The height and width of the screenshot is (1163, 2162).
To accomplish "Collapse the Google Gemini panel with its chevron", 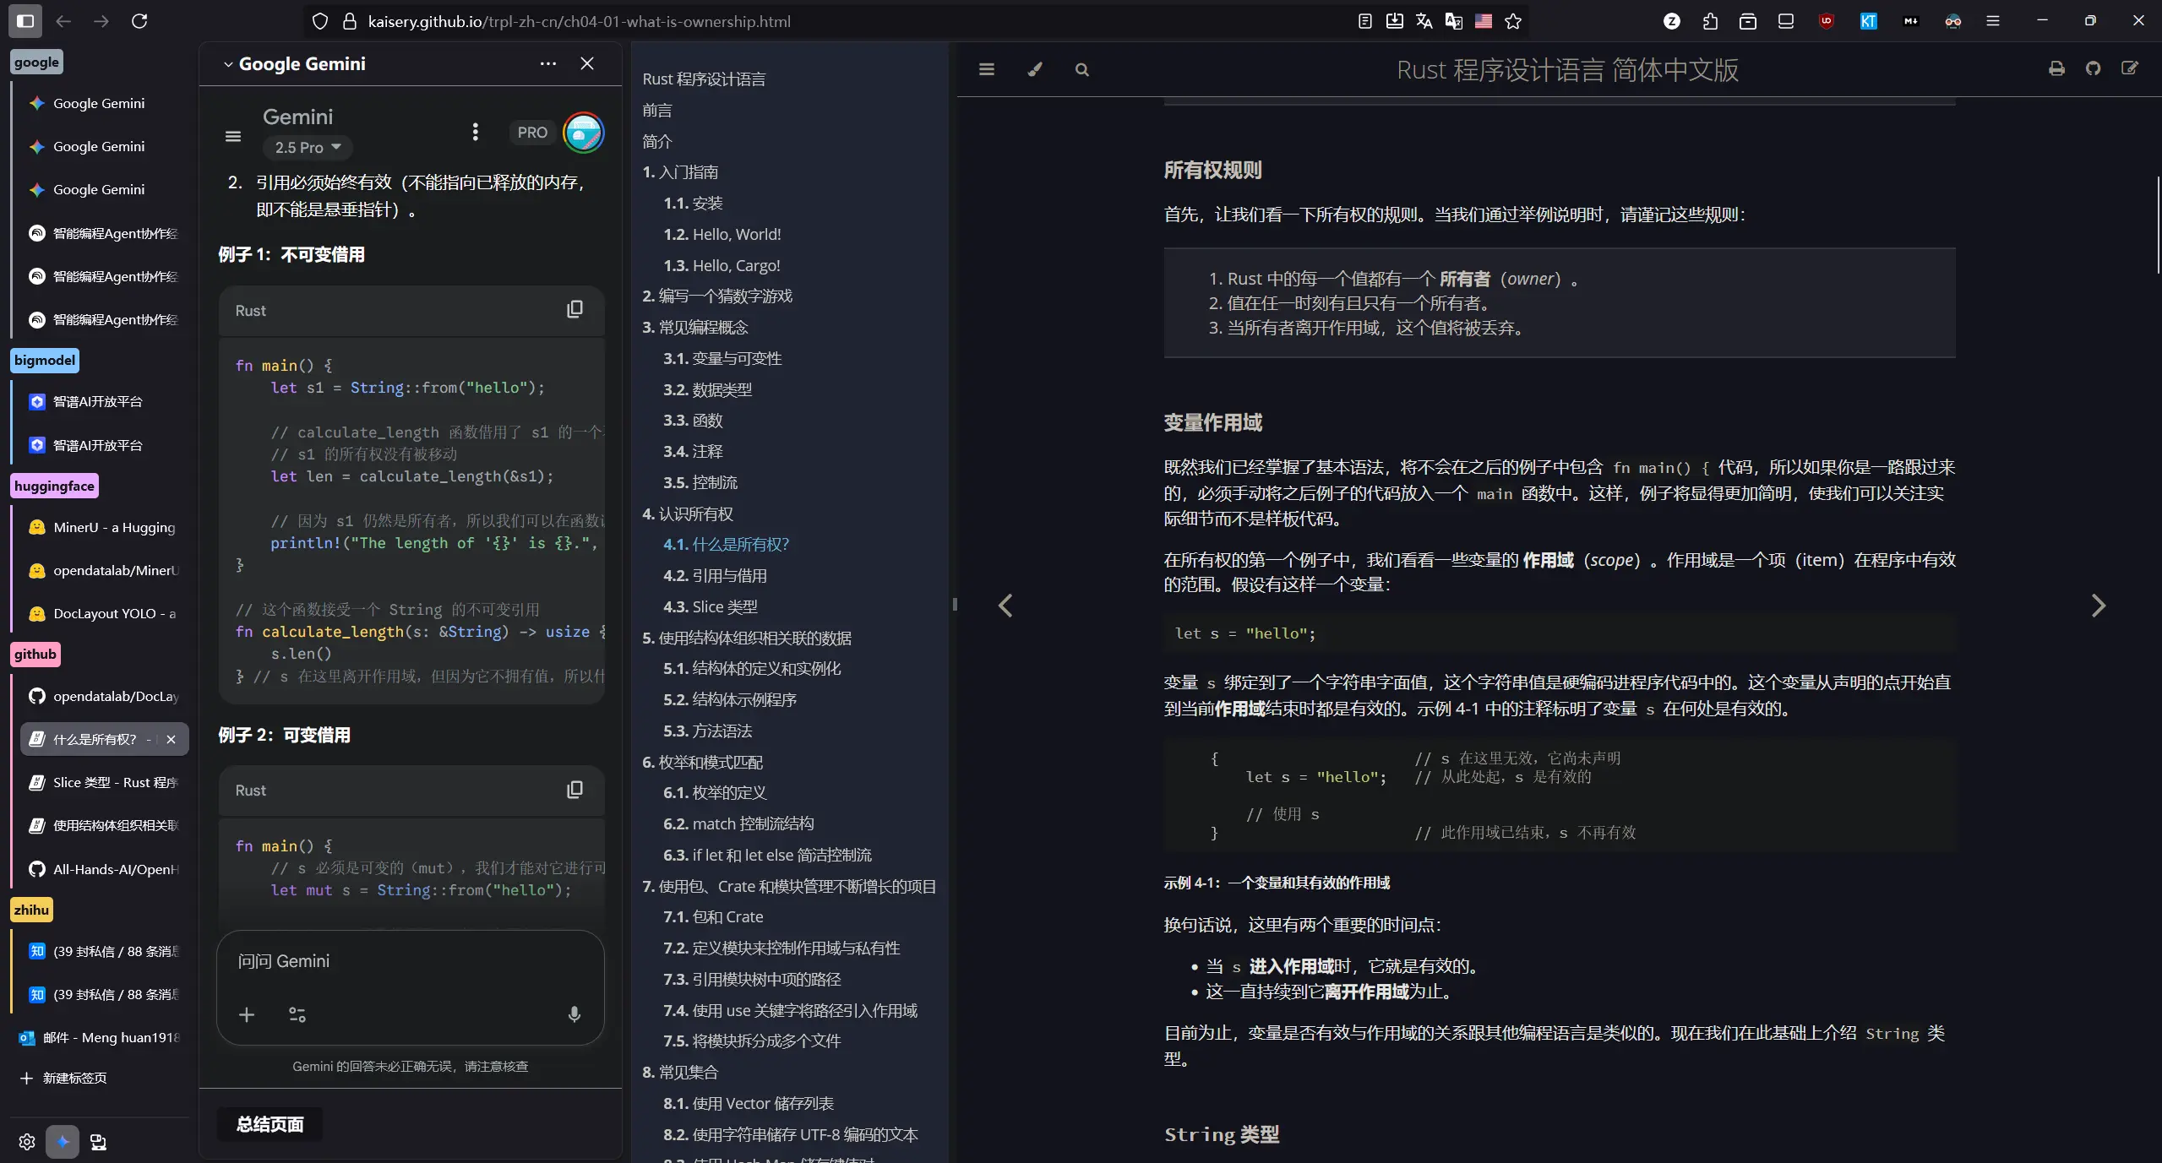I will [226, 63].
